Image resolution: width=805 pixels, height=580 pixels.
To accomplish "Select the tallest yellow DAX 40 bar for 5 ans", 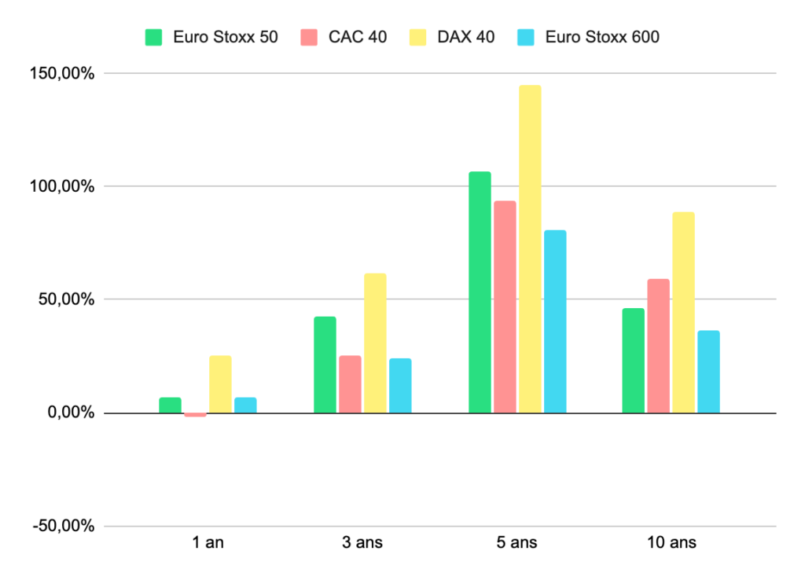I will 531,249.
